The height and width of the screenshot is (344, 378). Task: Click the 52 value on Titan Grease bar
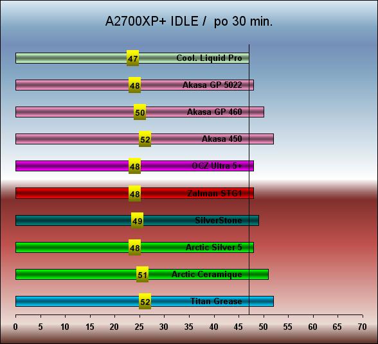145,302
